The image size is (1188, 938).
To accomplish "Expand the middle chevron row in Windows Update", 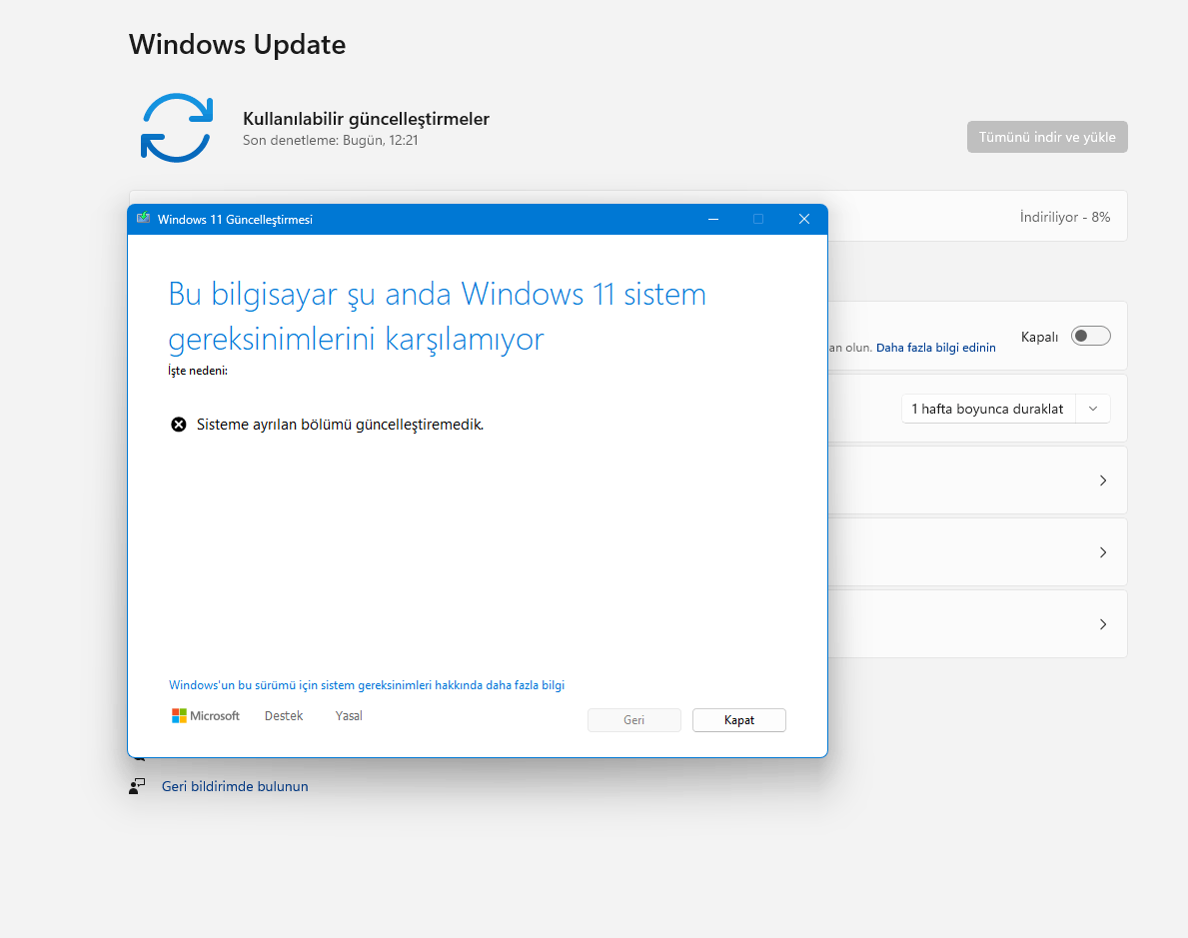I will click(x=1103, y=552).
